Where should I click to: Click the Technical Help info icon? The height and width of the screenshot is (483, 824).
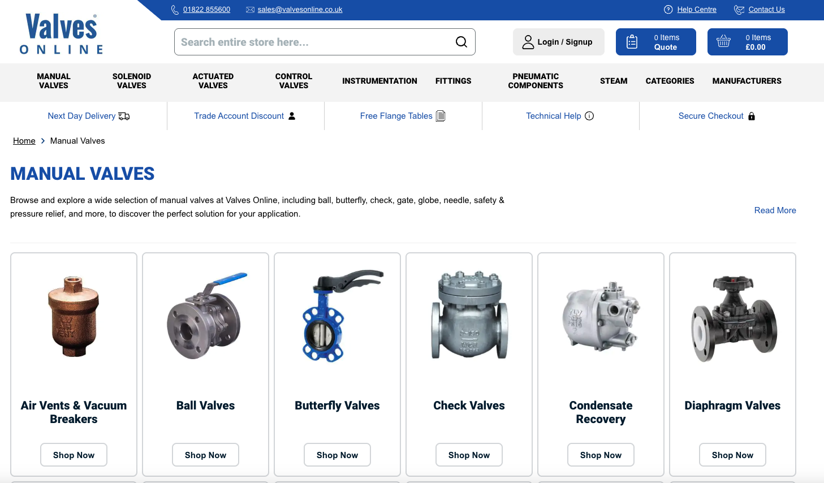[589, 116]
